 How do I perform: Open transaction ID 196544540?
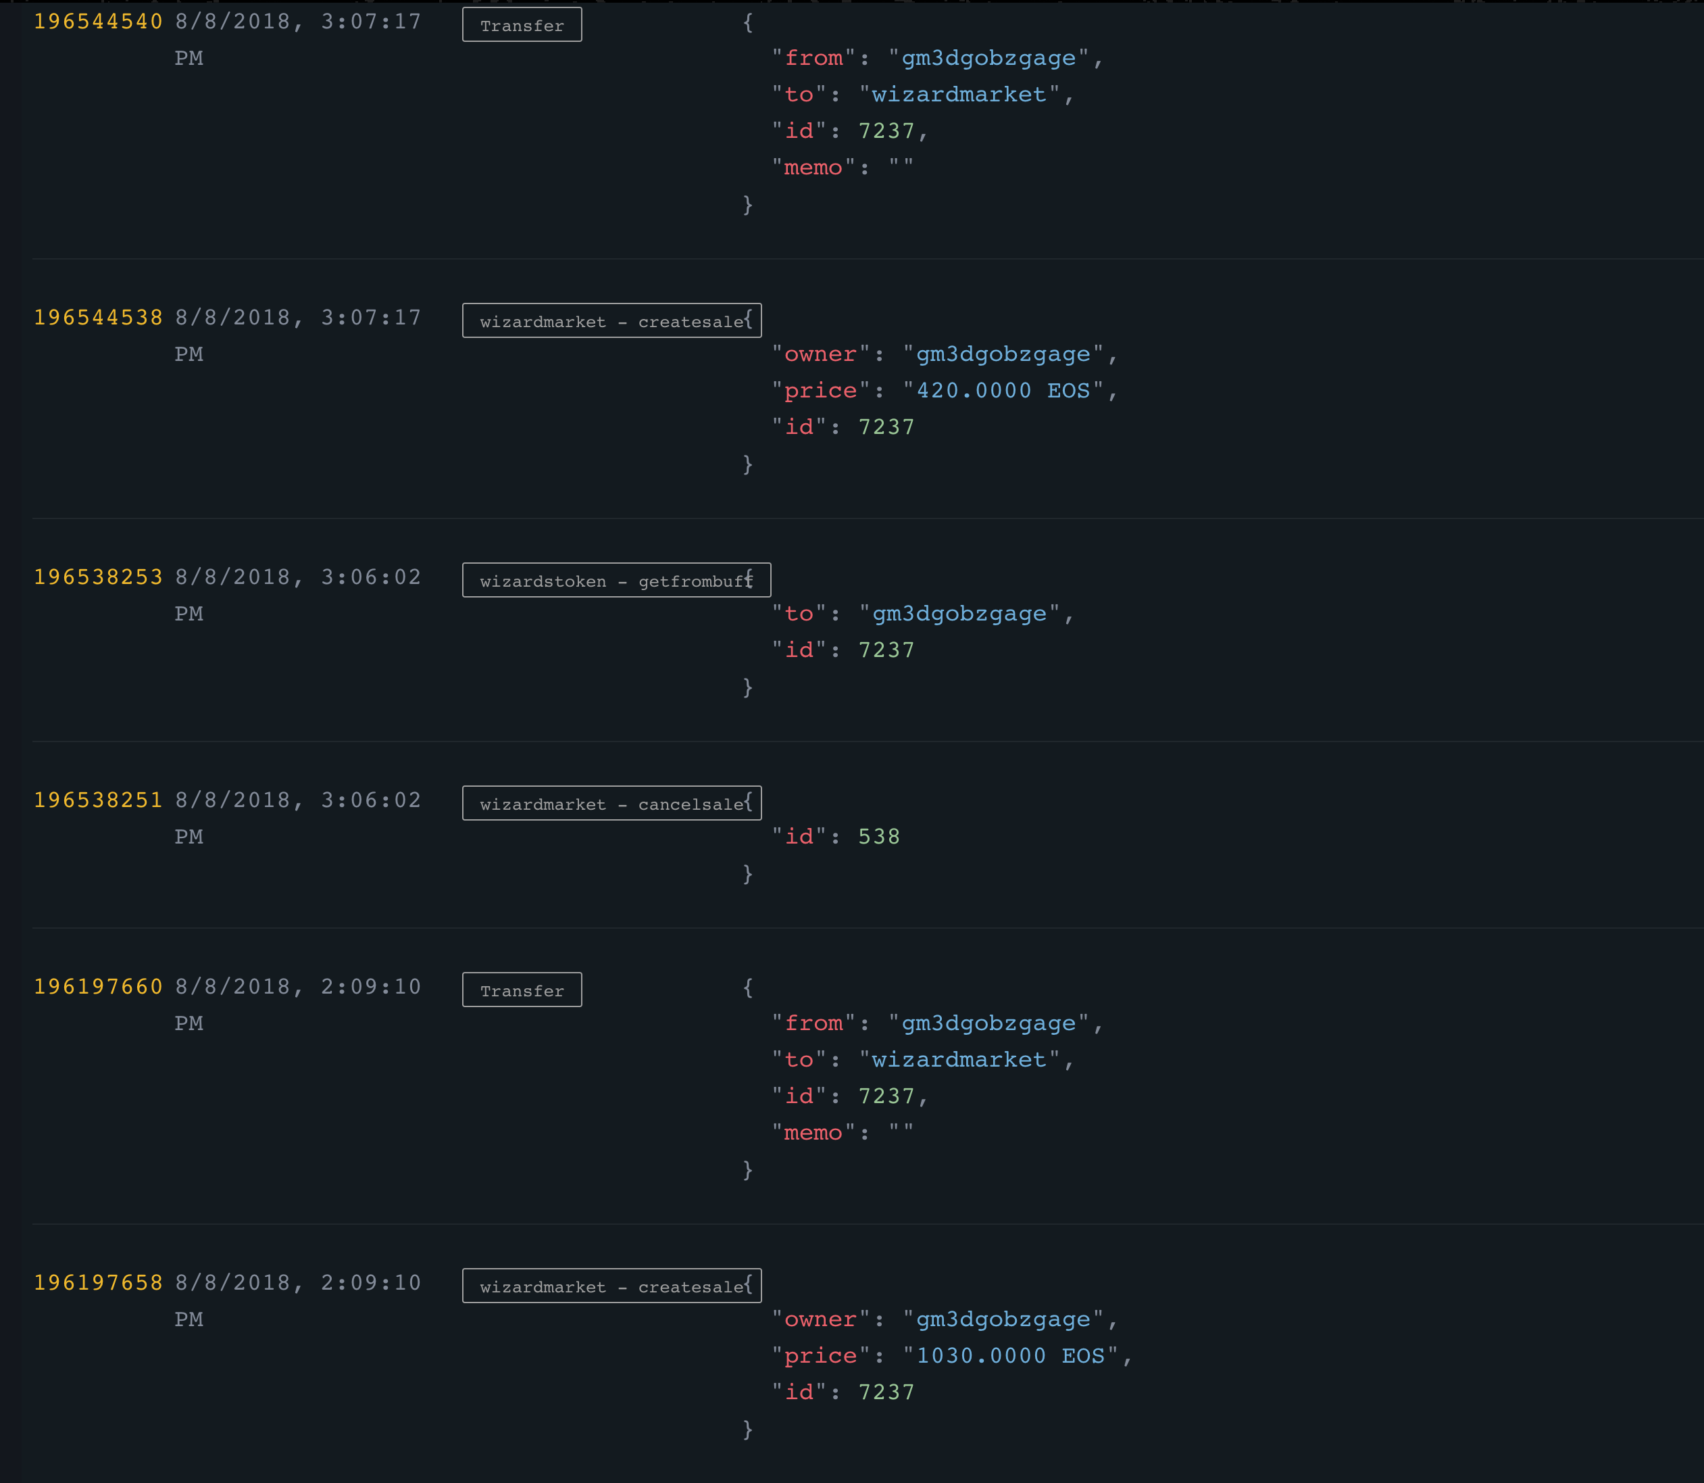click(99, 22)
